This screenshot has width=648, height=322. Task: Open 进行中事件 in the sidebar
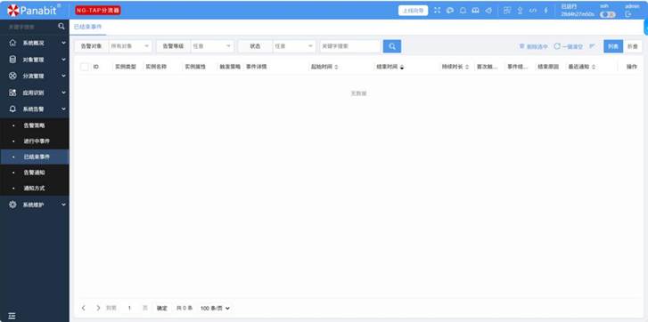click(x=37, y=141)
